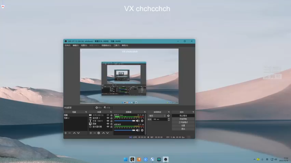Toggle lock on the Display Capture source
This screenshot has height=163, width=291.
[111, 126]
